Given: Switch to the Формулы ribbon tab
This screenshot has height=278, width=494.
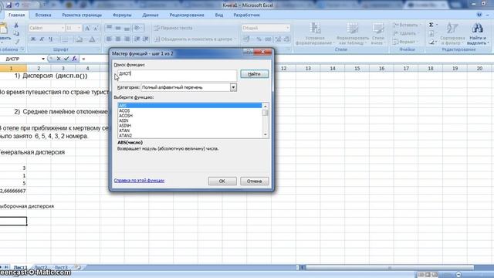Looking at the screenshot, I should click(x=122, y=15).
